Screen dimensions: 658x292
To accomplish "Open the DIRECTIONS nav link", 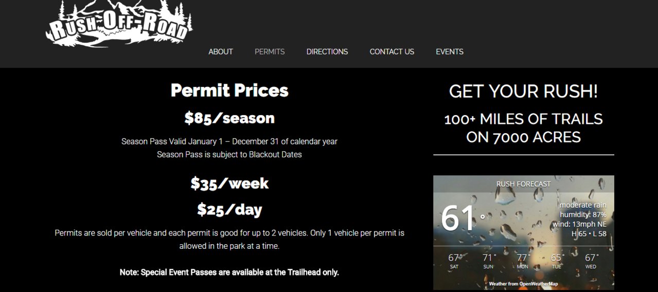I will pos(327,52).
